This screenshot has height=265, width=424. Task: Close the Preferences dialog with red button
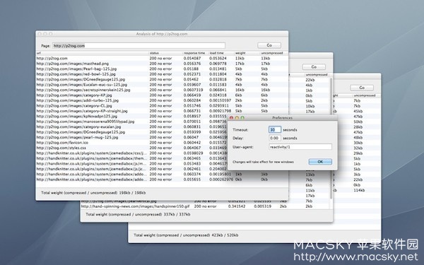pos(231,118)
